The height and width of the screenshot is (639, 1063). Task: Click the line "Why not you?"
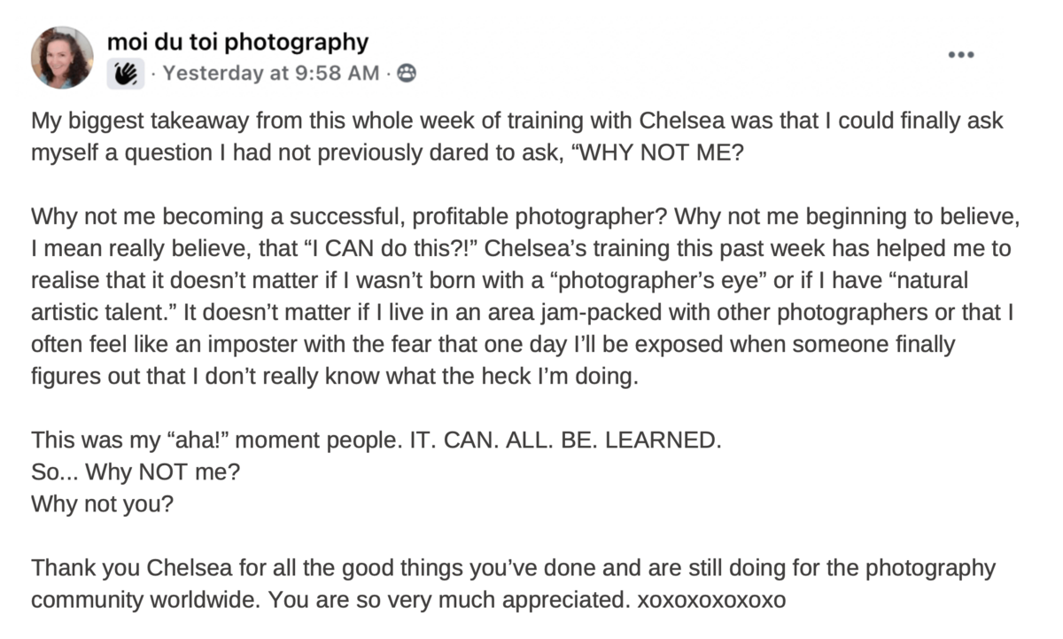click(102, 503)
